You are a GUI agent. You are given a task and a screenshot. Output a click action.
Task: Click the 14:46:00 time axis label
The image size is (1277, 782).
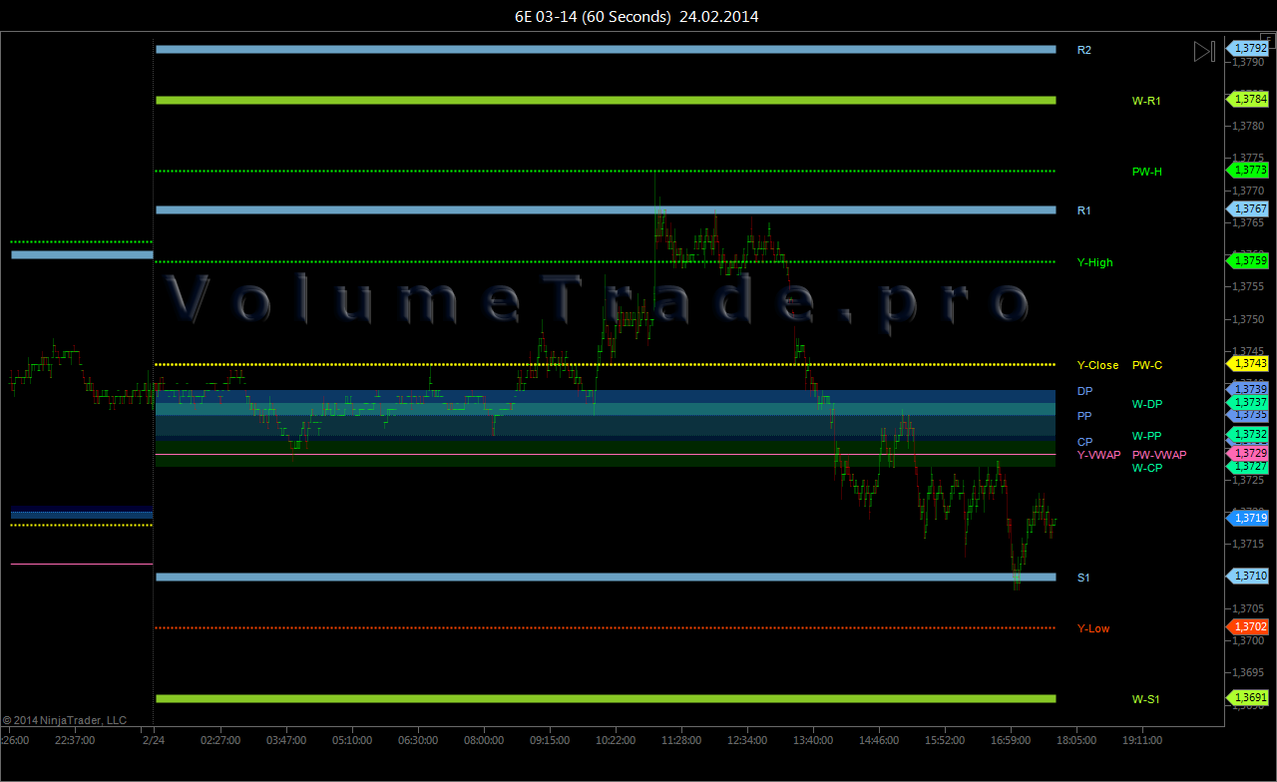tap(879, 740)
